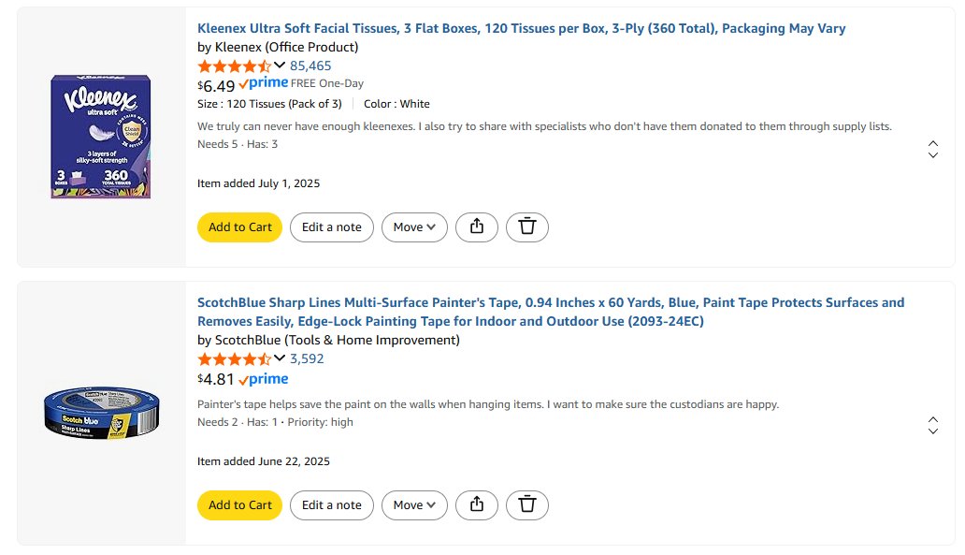
Task: Expand ScotchBlue star rating breakdown chevron
Action: coord(280,358)
